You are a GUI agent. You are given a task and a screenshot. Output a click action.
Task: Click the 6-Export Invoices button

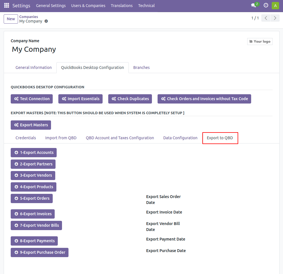[x=33, y=214]
